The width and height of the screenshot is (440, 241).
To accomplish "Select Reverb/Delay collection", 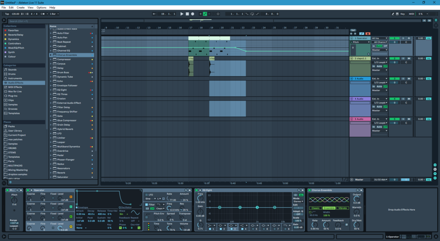I will [x=15, y=35].
